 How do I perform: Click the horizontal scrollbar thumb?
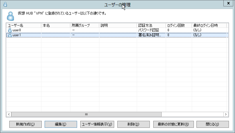[x=86, y=114]
